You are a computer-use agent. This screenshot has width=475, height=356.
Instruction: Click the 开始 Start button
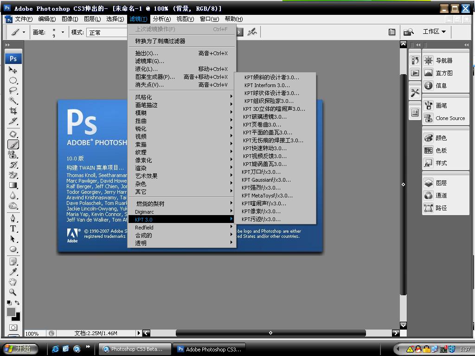(x=18, y=349)
